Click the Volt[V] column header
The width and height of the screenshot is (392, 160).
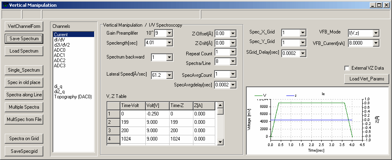[157, 105]
